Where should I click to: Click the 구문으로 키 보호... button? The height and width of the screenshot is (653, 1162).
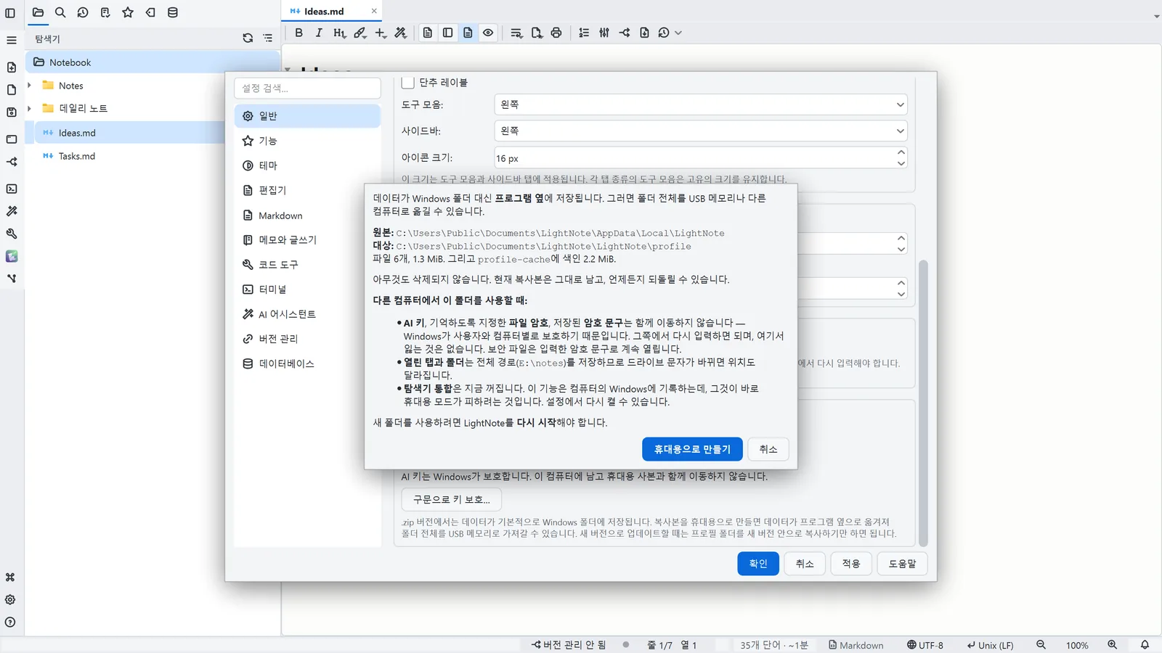[452, 499]
